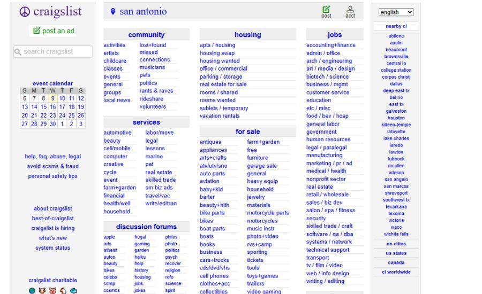Open apts / housing category

coord(217,45)
